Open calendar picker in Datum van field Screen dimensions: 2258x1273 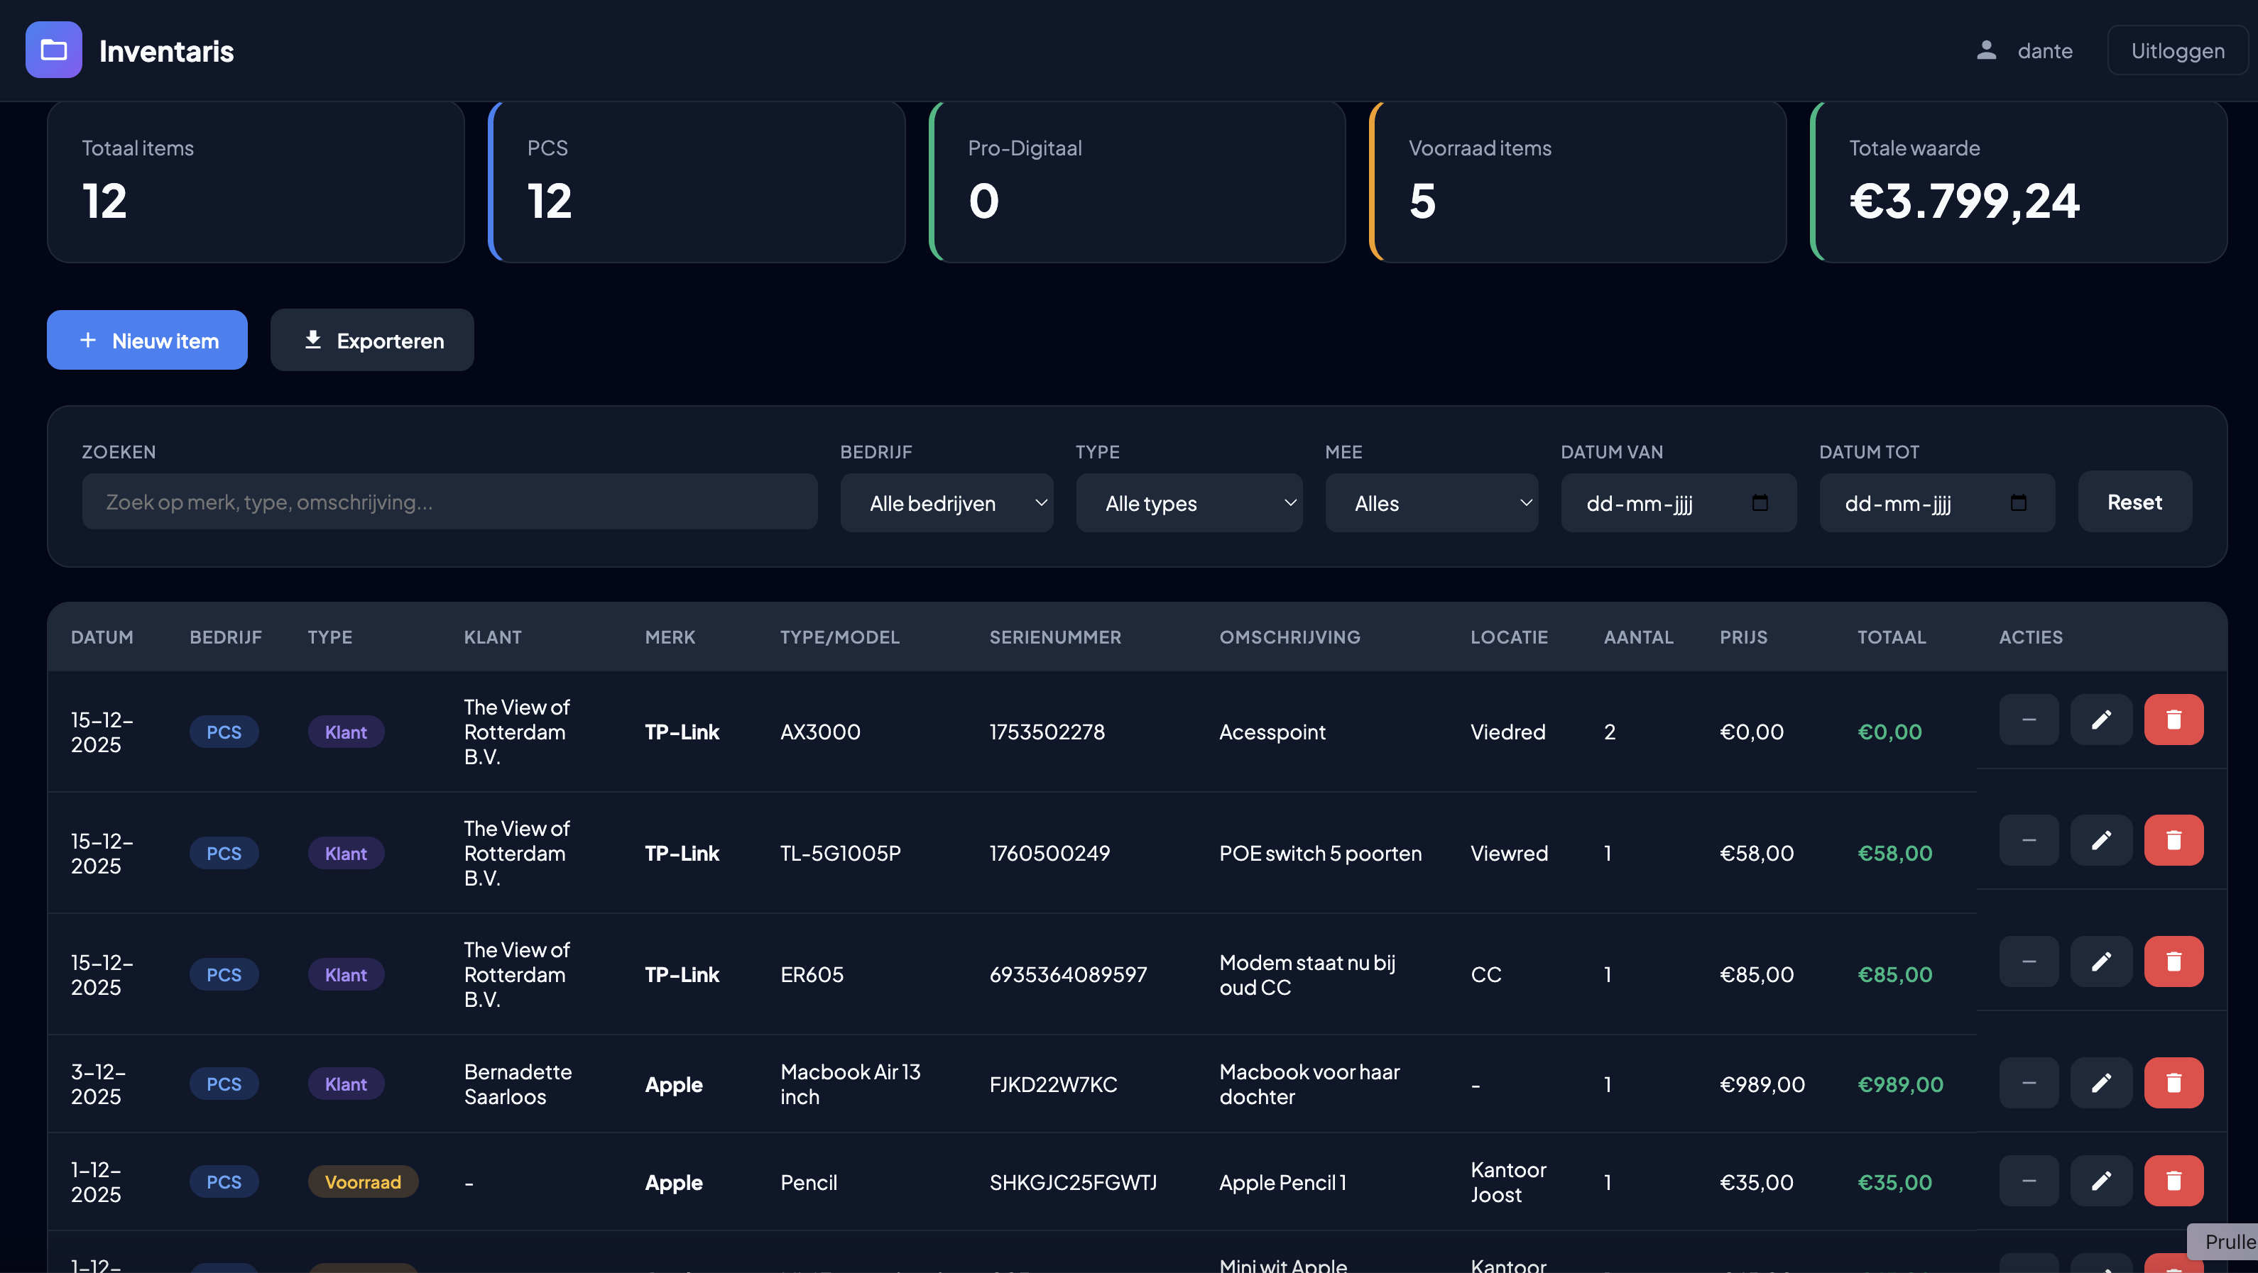(1760, 503)
